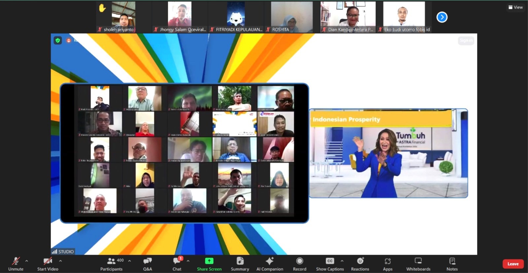Open the Reactions picker
Image resolution: width=528 pixels, height=273 pixels.
click(360, 264)
